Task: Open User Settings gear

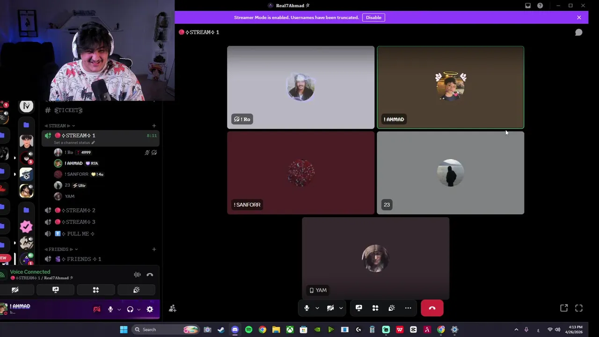Action: click(150, 309)
